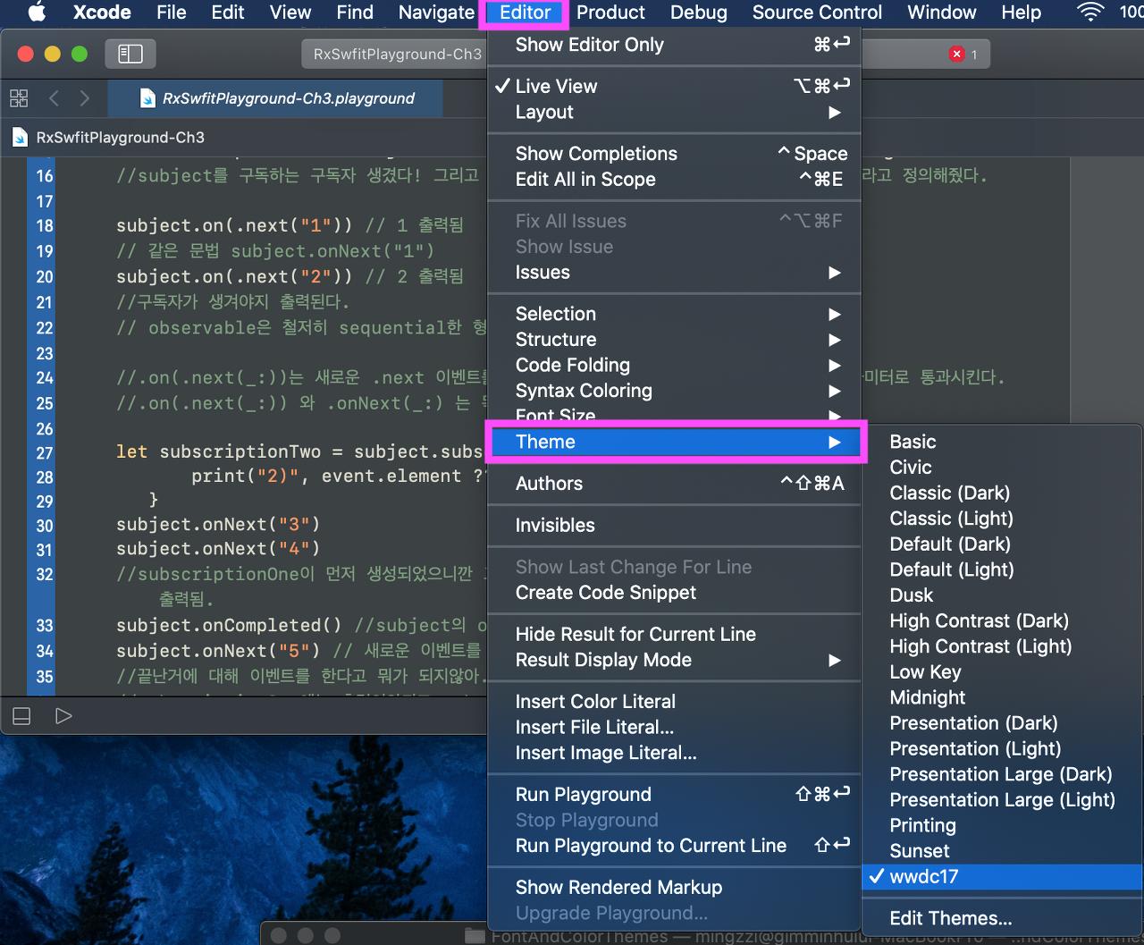
Task: Select the High Contrast (Dark) theme
Action: [1002, 621]
